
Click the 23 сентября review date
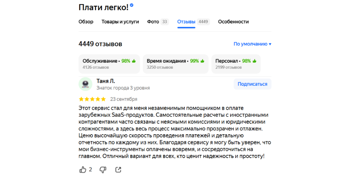point(124,99)
